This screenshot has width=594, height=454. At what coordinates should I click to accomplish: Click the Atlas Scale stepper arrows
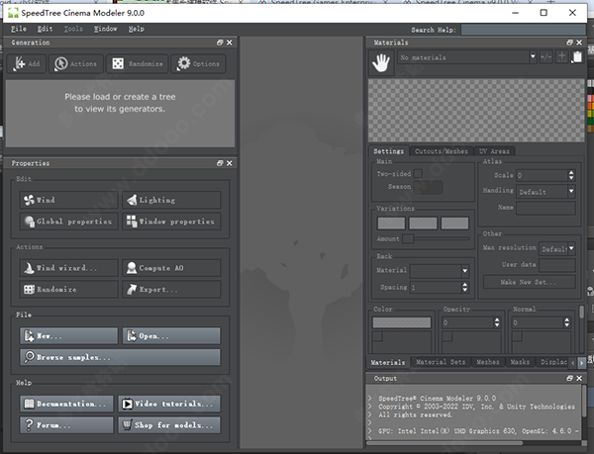[x=571, y=175]
